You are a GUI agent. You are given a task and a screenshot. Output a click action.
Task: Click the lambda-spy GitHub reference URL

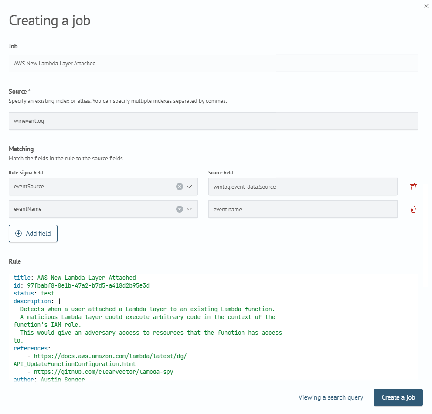coord(103,372)
